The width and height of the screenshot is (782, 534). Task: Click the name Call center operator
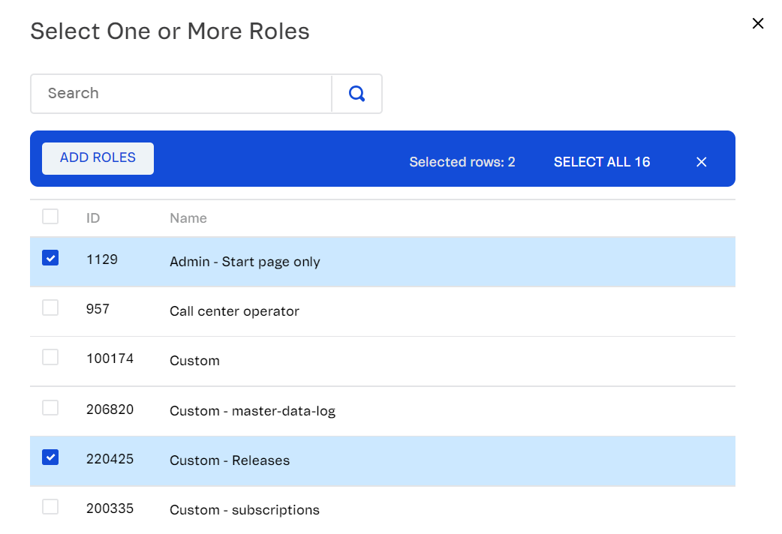[234, 311]
